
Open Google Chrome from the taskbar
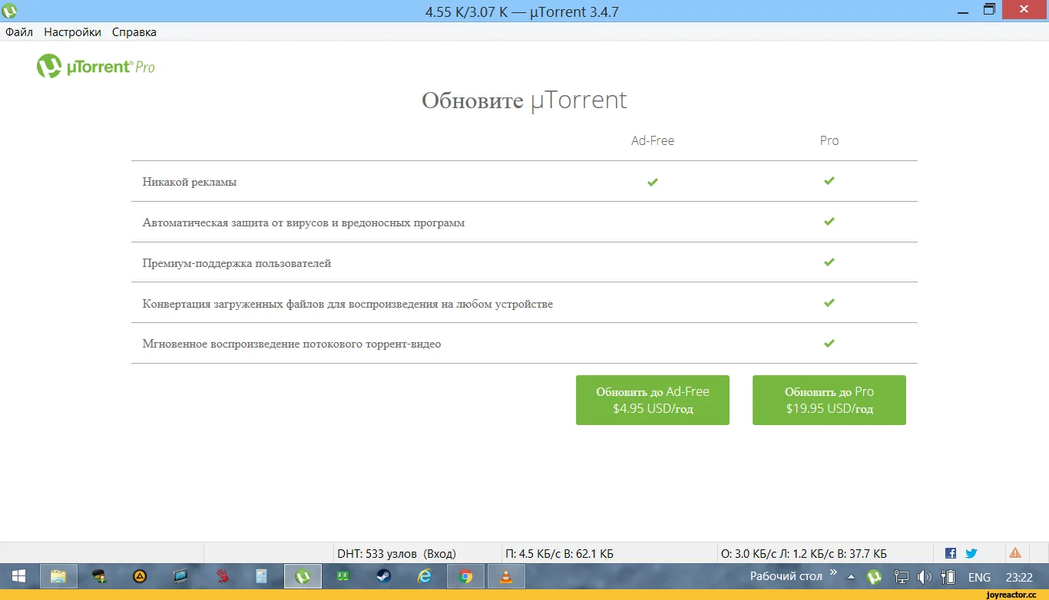point(465,576)
